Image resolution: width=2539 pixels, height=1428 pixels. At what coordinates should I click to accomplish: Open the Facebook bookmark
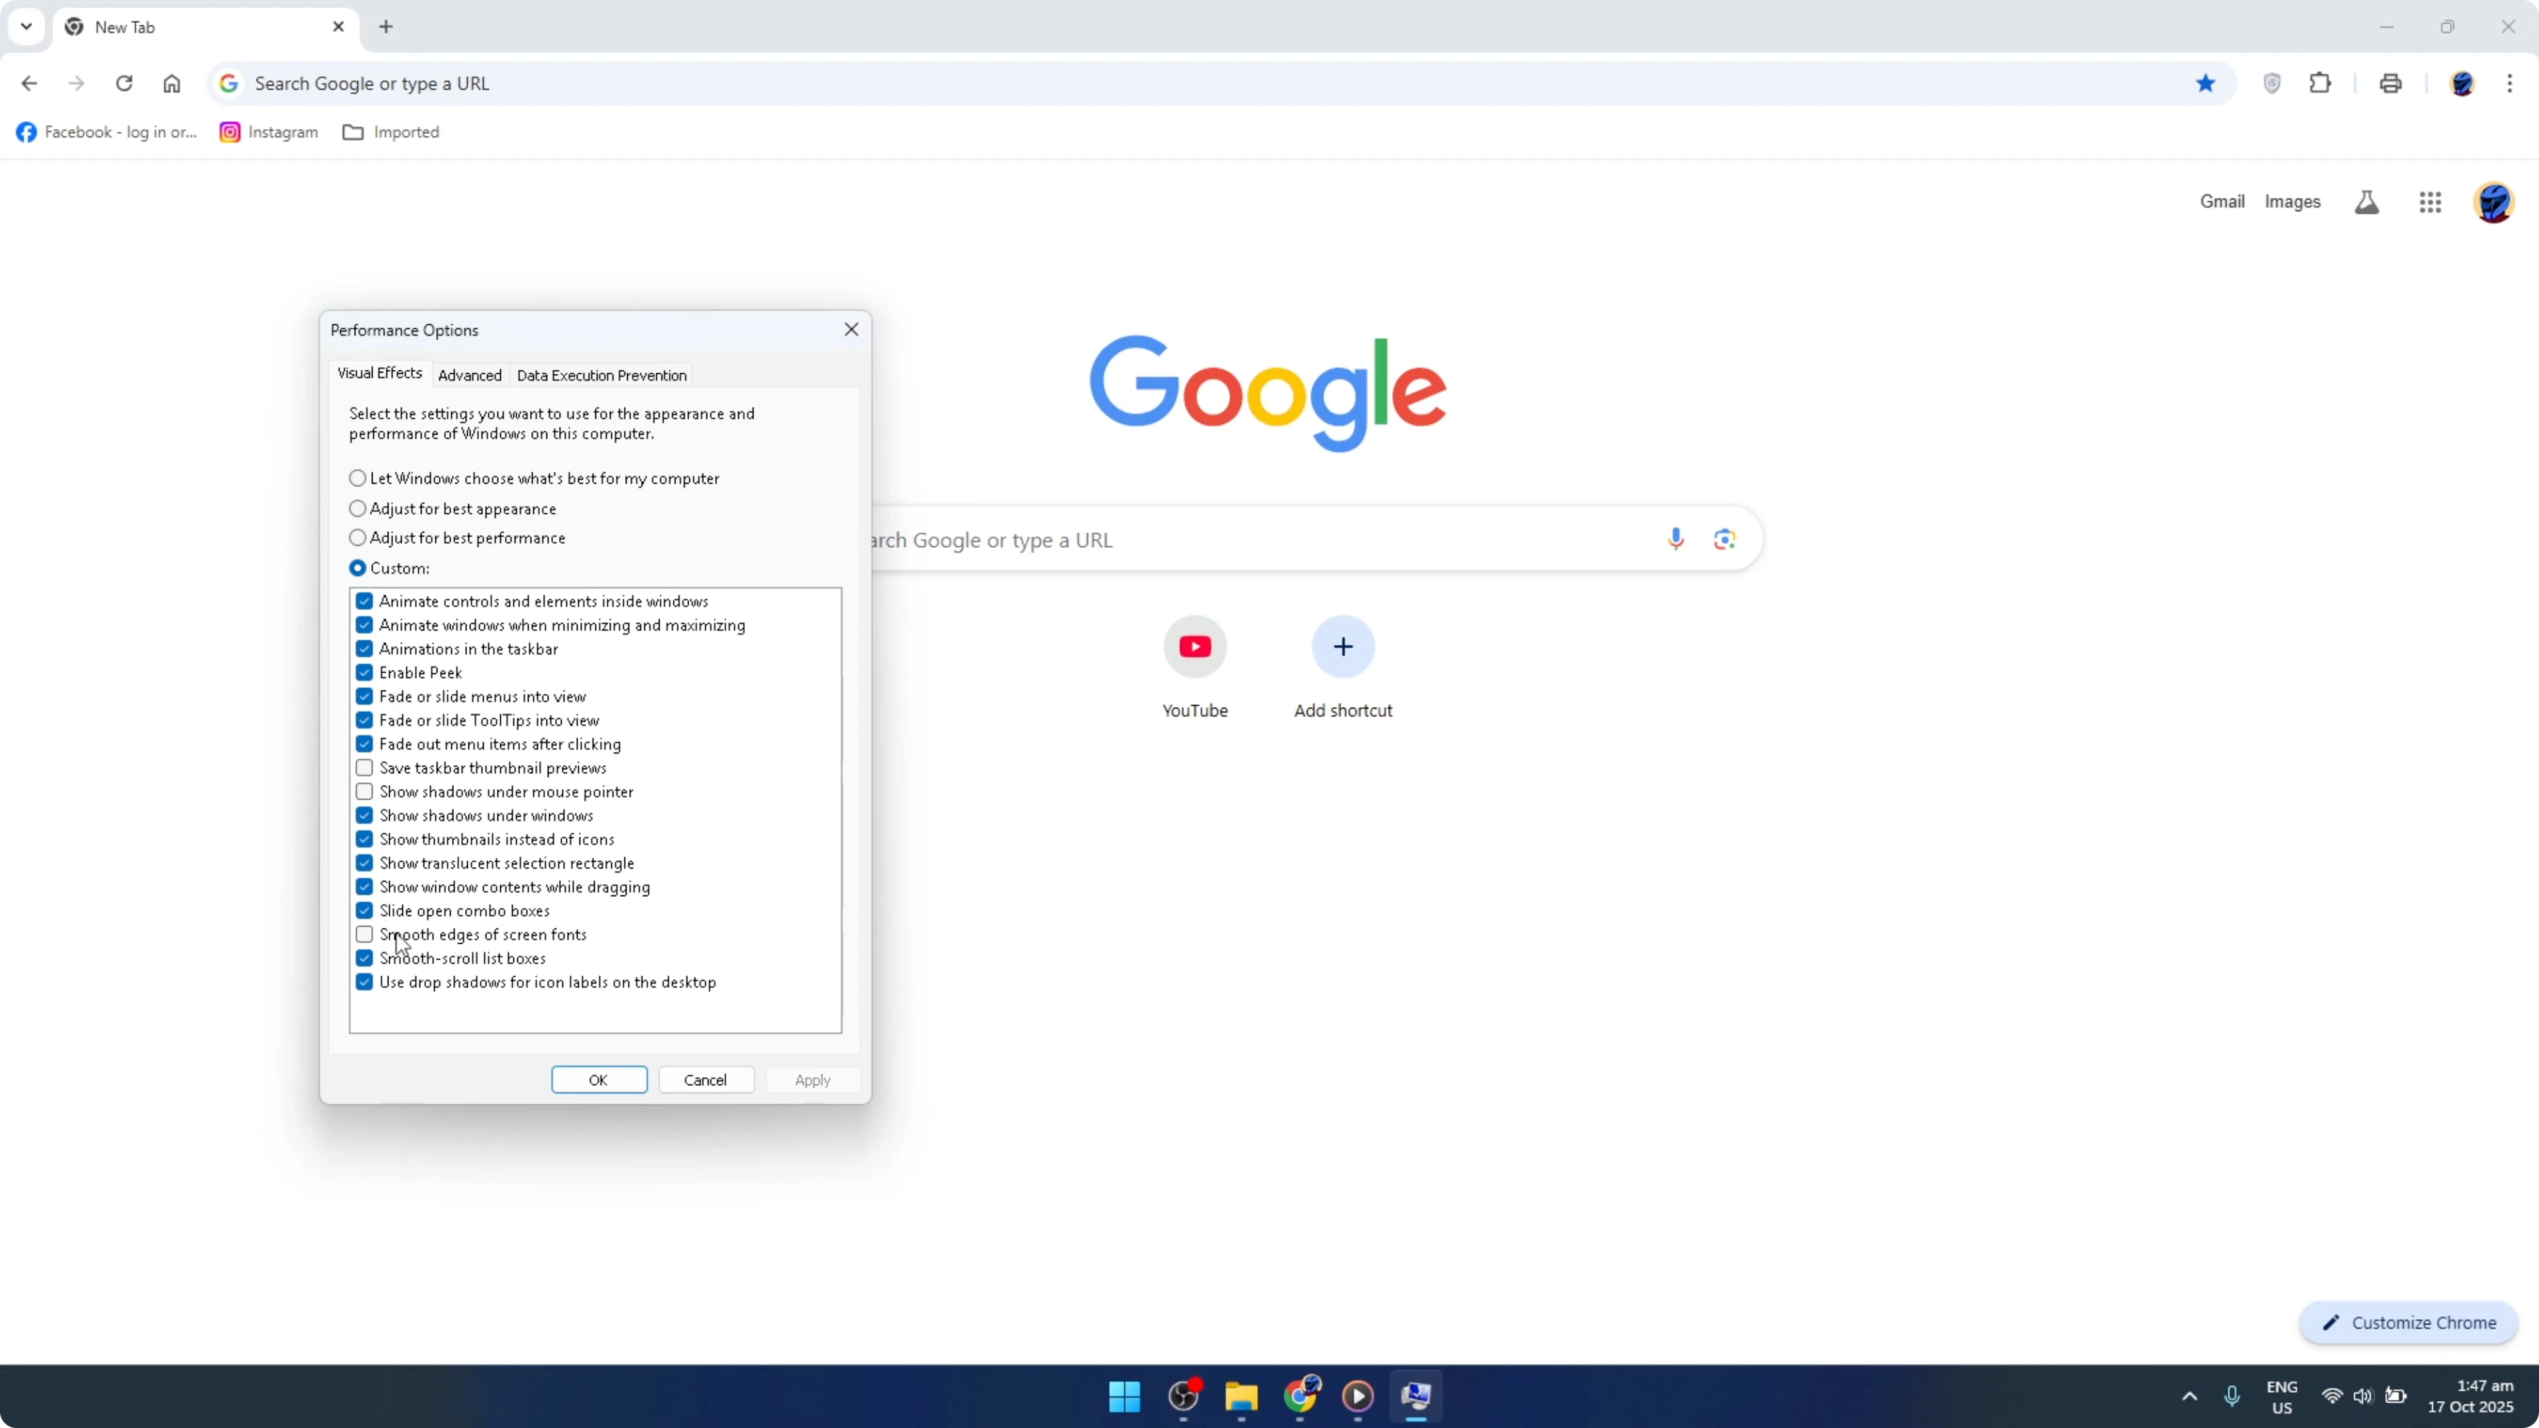pos(106,132)
